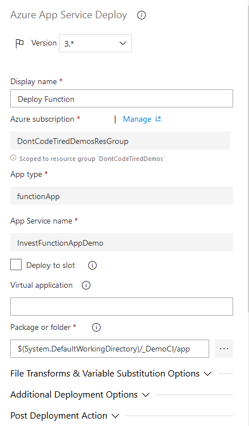Open the functionApp App type dropdown
Image resolution: width=249 pixels, height=426 pixels.
click(x=122, y=196)
